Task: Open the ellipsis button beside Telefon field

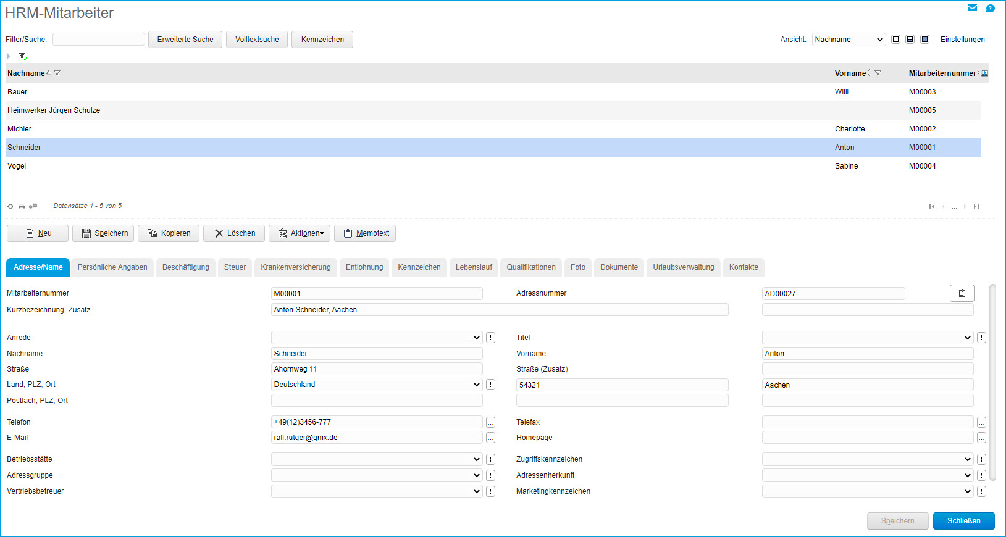Action: tap(490, 422)
